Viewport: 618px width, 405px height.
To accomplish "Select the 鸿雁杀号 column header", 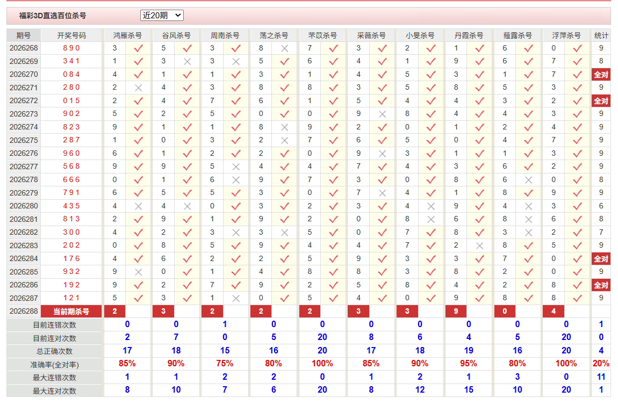I will (127, 35).
